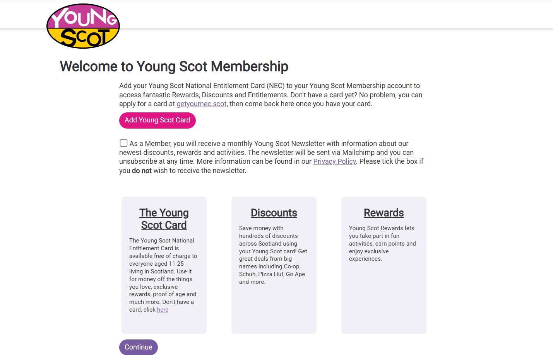Image resolution: width=553 pixels, height=363 pixels.
Task: Click the 'Save money with hundreds' discounts description
Action: tap(273, 255)
